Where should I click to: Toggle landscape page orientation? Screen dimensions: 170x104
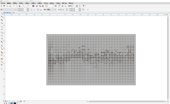(x=34, y=10)
